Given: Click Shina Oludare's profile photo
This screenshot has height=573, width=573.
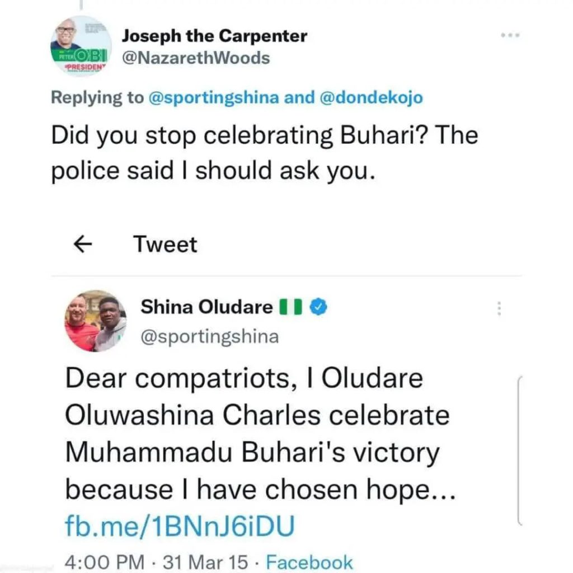Looking at the screenshot, I should 96,321.
